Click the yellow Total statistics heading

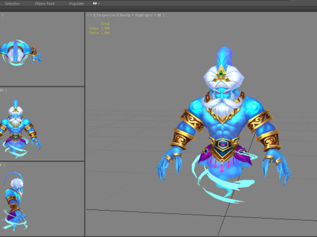(x=105, y=24)
